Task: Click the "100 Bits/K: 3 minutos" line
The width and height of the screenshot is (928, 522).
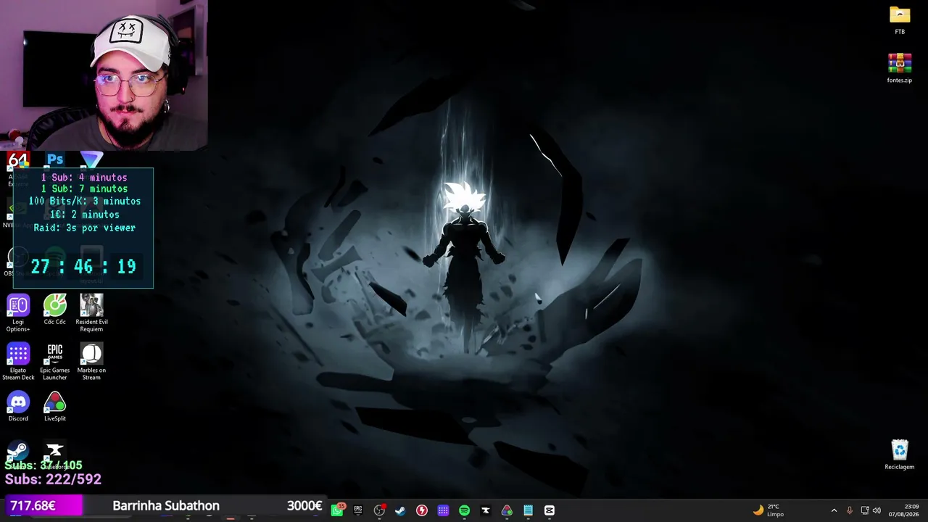Action: (84, 202)
